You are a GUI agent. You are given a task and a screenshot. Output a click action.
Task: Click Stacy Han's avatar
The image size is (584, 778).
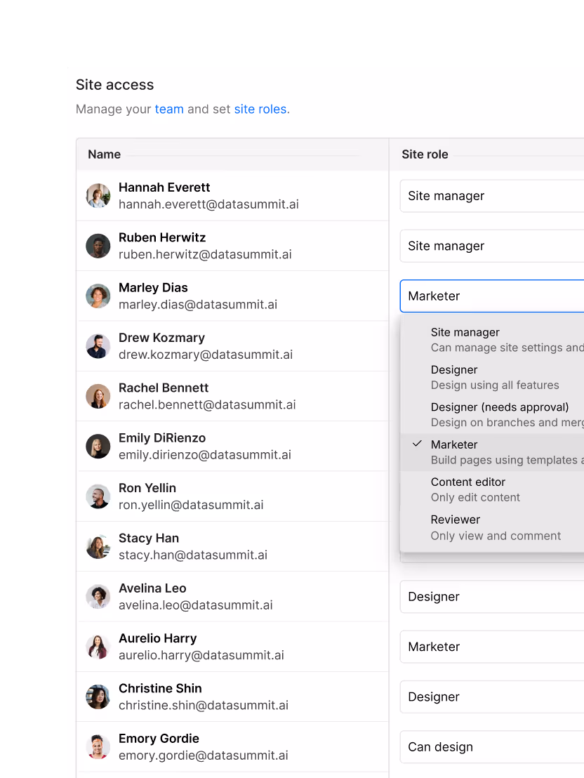click(98, 547)
